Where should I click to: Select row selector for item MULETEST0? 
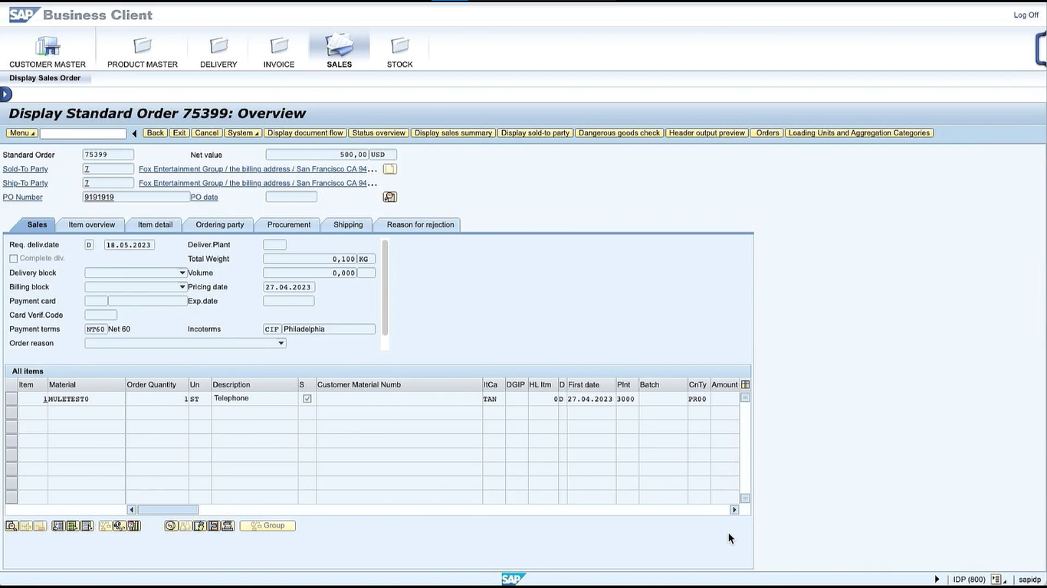11,399
